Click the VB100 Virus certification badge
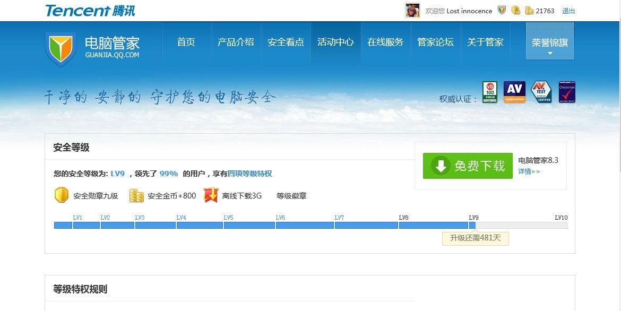 (490, 92)
